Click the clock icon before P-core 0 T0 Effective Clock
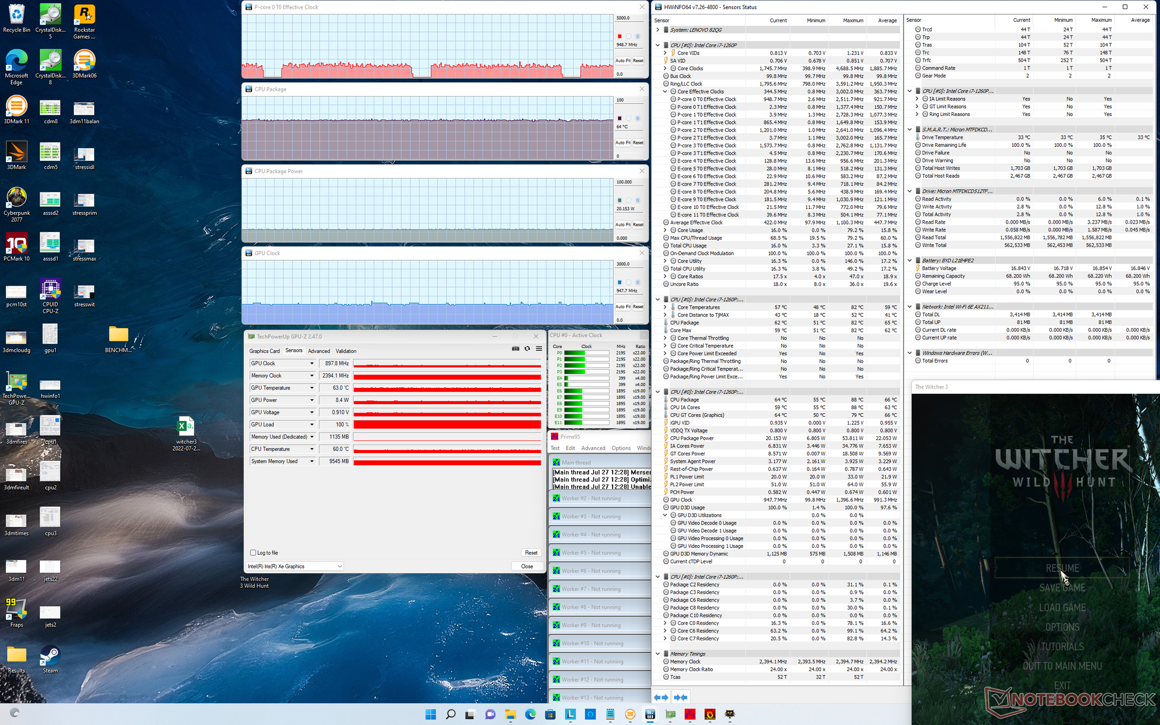This screenshot has height=725, width=1160. (x=673, y=99)
